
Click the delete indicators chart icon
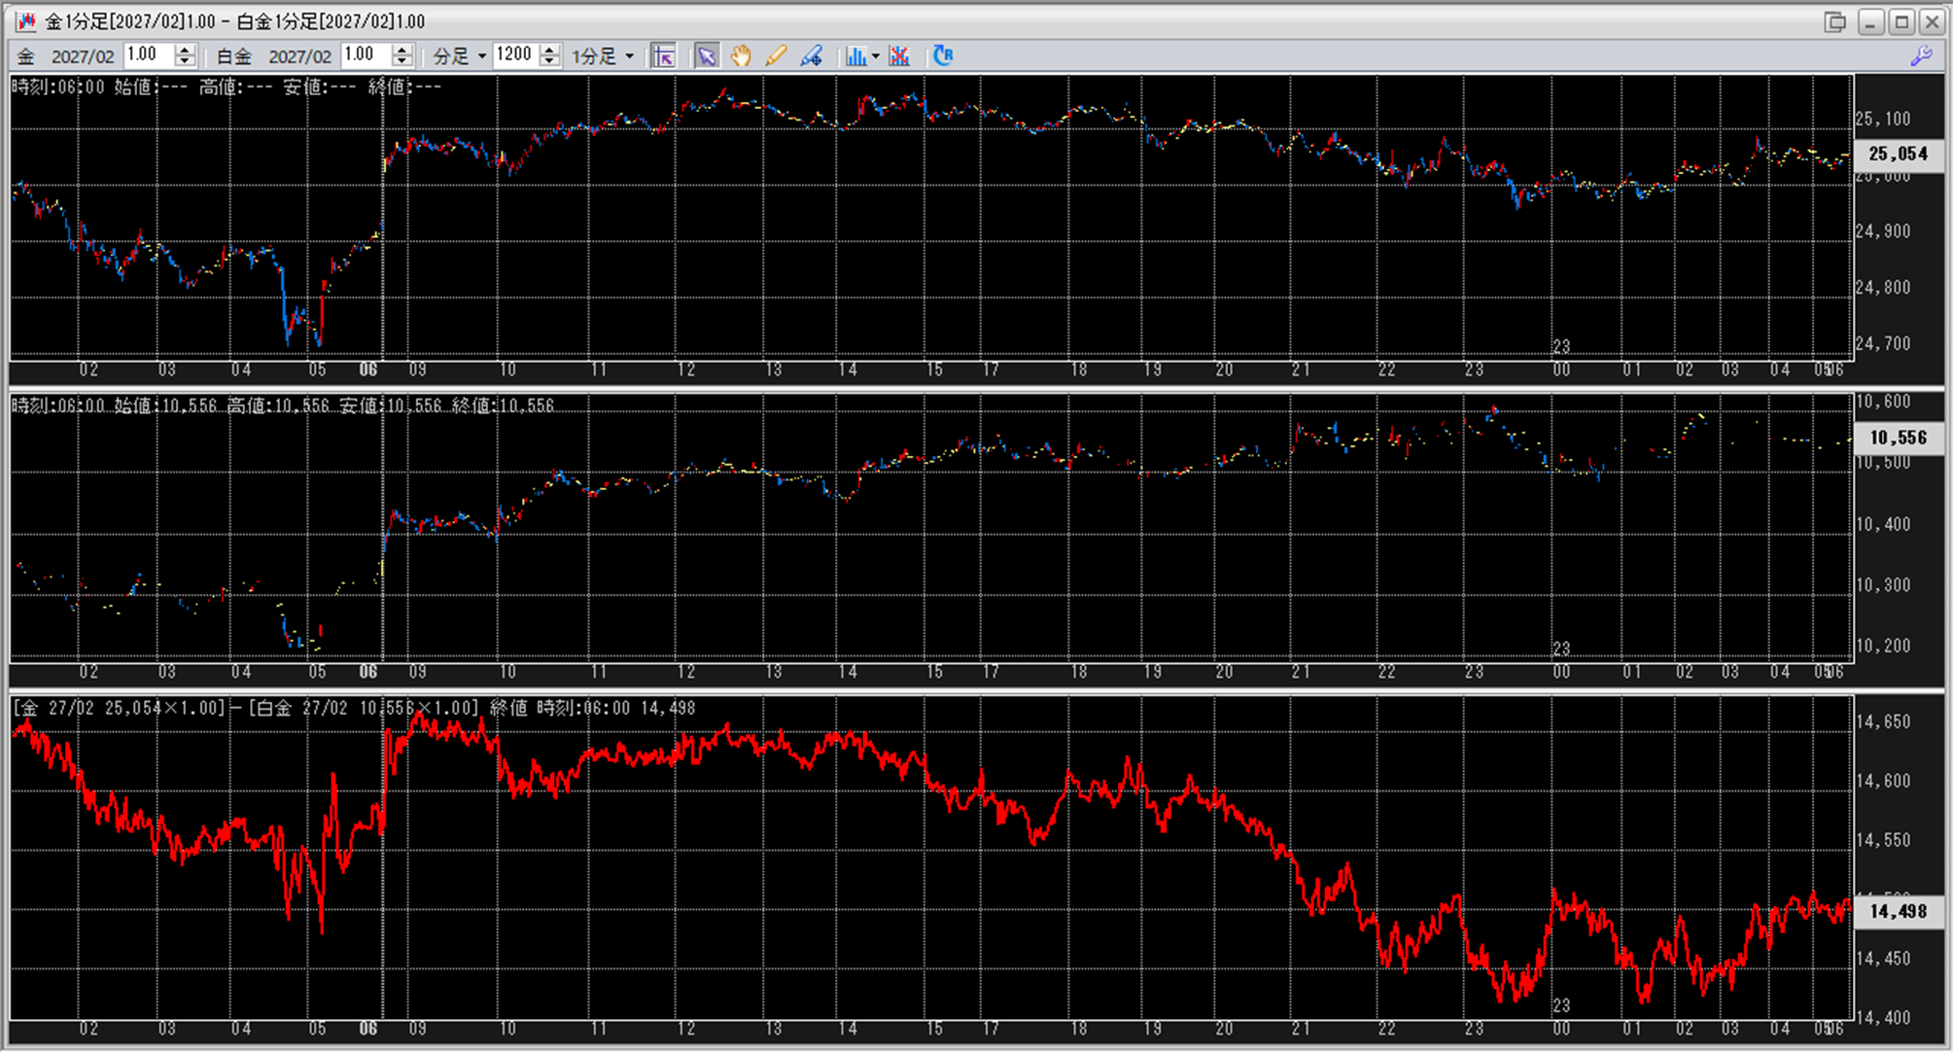click(x=899, y=56)
